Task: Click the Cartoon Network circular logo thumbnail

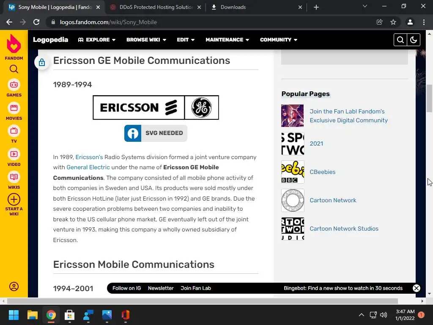Action: [x=293, y=200]
